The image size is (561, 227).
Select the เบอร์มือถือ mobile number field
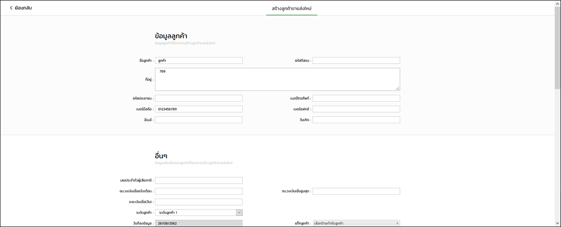(x=199, y=109)
